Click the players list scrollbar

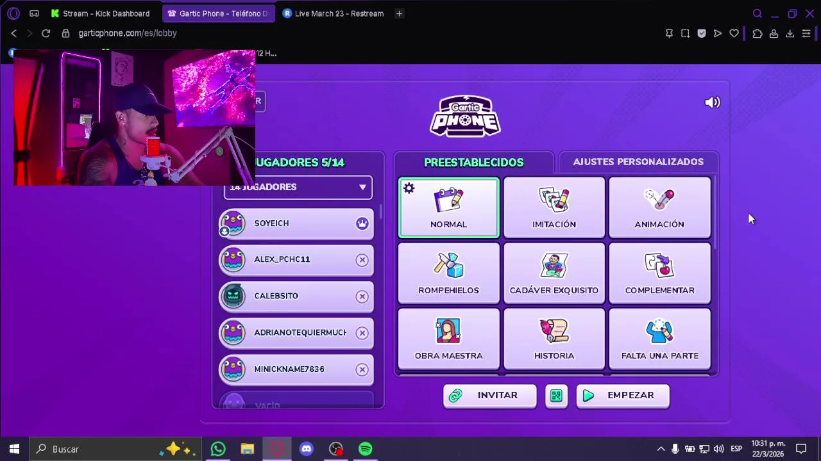381,211
